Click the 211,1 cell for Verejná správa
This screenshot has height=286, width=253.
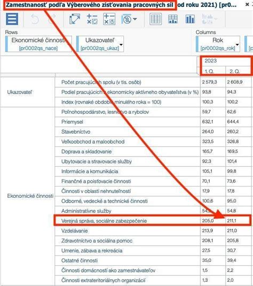(x=239, y=221)
